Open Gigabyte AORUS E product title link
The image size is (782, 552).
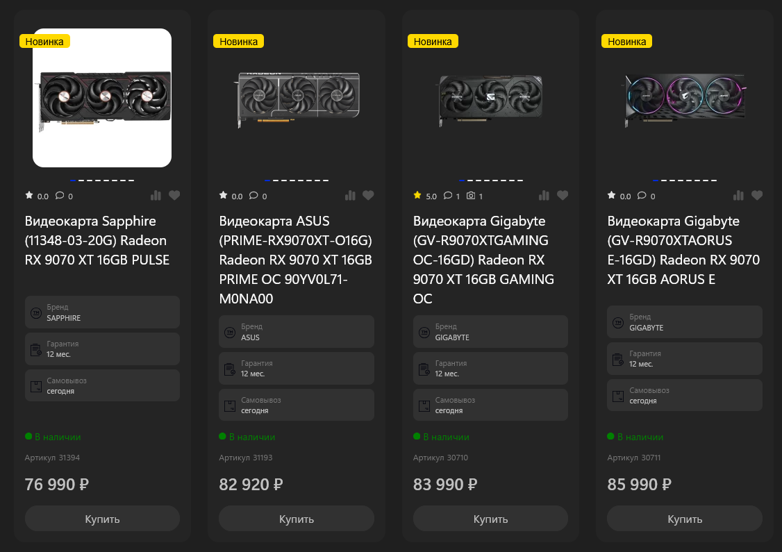[683, 250]
